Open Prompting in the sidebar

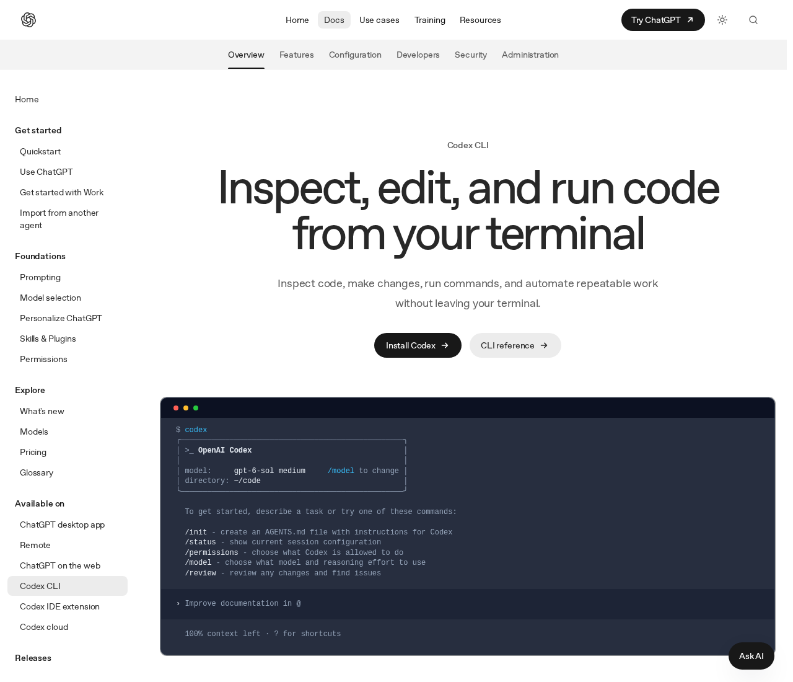pyautogui.click(x=40, y=277)
